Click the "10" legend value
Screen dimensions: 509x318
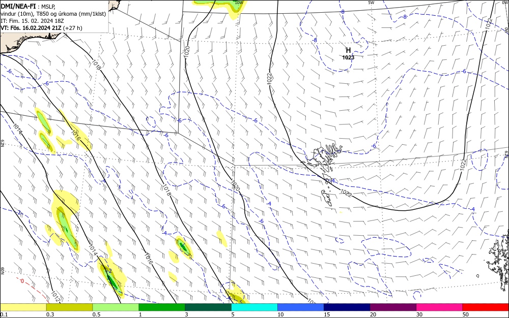click(280, 314)
